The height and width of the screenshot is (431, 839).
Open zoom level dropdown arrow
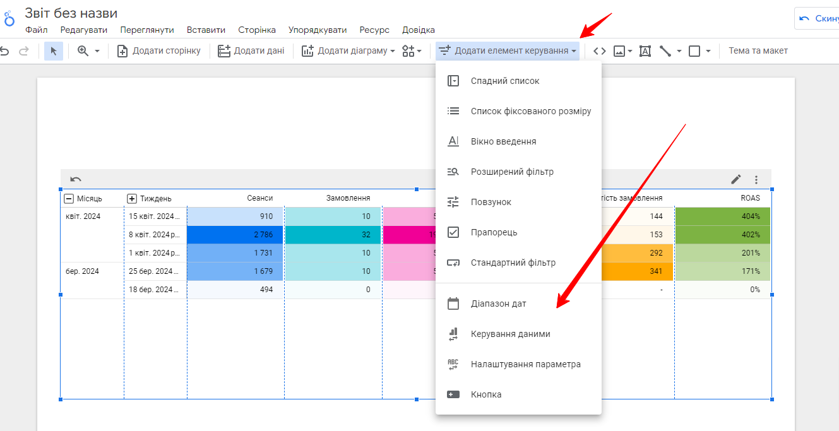coord(97,51)
